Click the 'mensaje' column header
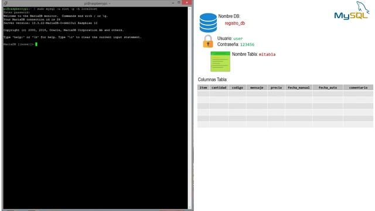Image resolution: width=375 pixels, height=211 pixels. click(x=257, y=87)
